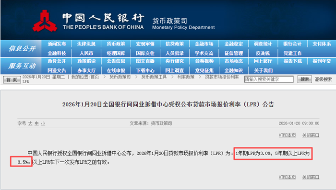Select 宏观审慎 in the navigation bar
This screenshot has height=190, width=336.
pos(145,44)
